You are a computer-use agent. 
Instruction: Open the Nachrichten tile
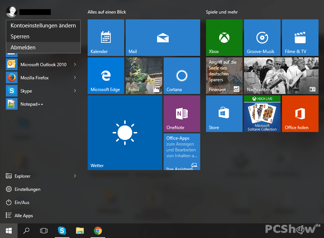(x=281, y=76)
